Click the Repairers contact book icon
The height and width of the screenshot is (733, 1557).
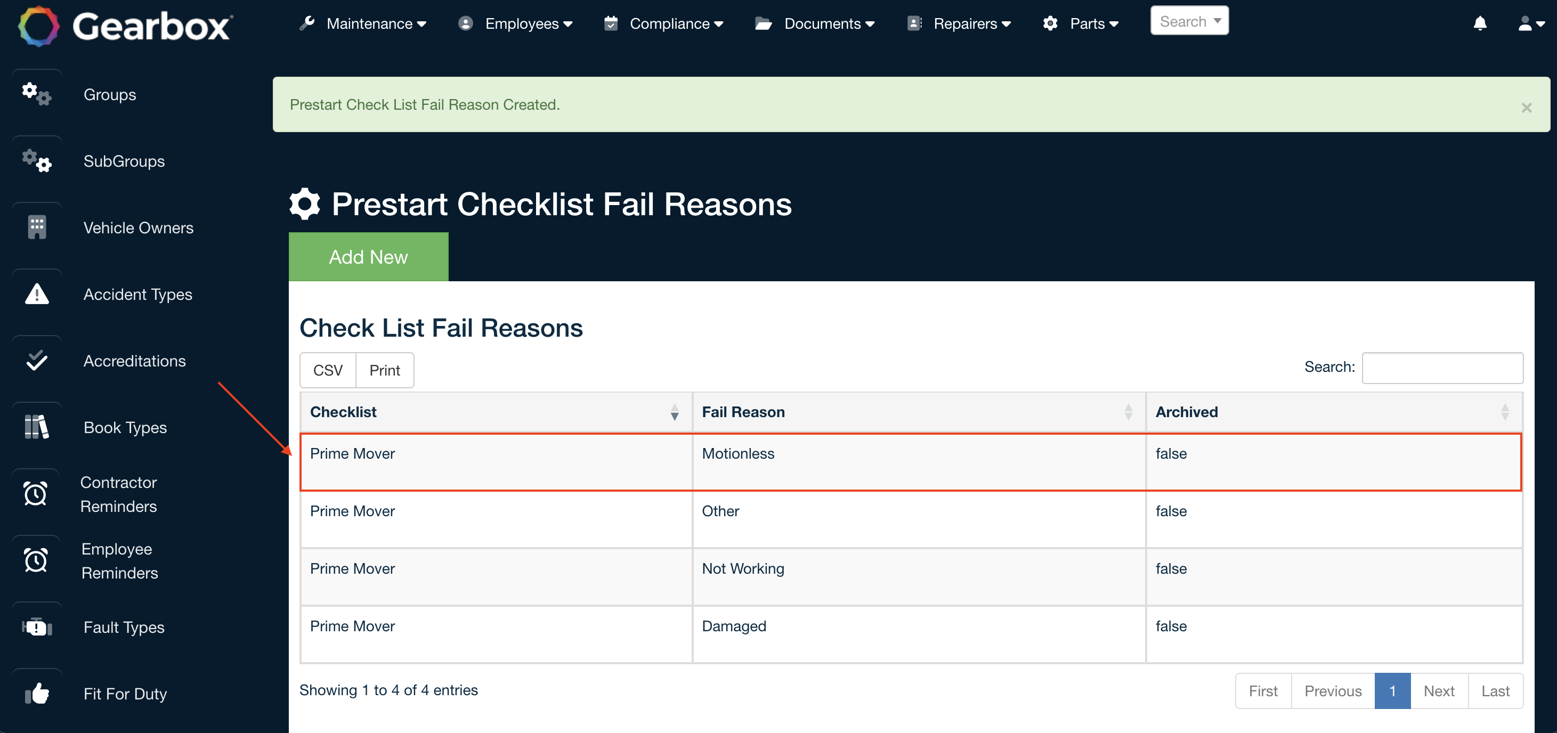(914, 23)
